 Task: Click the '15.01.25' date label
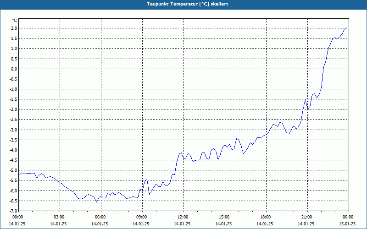348,224
